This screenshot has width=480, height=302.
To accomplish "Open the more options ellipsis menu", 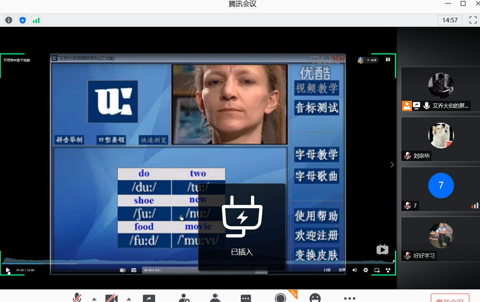I will [350, 298].
